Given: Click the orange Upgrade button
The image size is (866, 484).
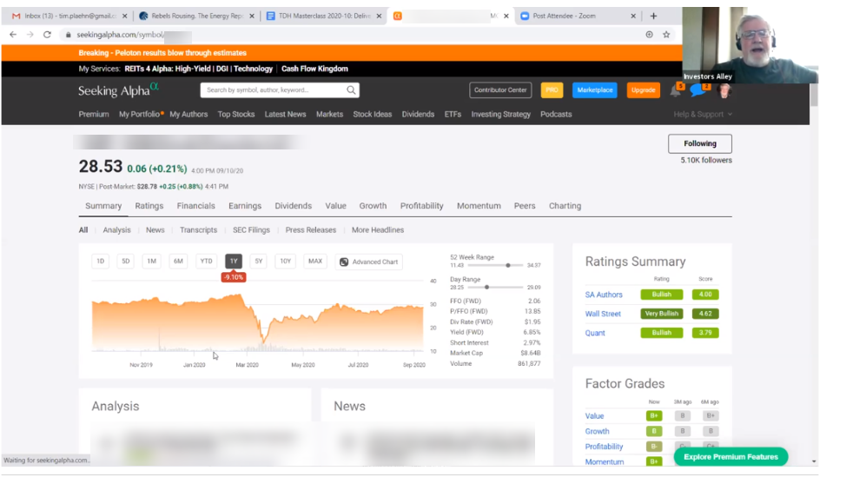Looking at the screenshot, I should pyautogui.click(x=644, y=90).
